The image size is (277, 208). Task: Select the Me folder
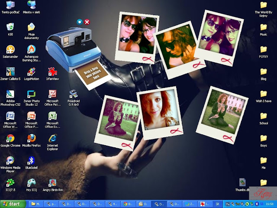264,163
